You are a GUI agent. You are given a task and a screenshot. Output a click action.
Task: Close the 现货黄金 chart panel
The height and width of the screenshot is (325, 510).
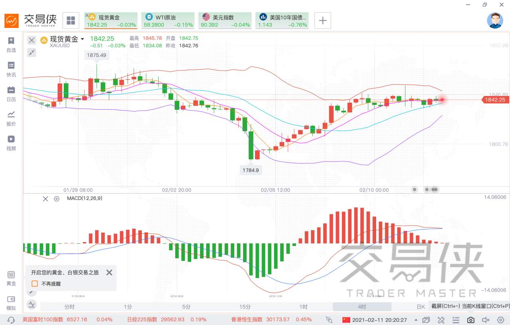pos(32,40)
